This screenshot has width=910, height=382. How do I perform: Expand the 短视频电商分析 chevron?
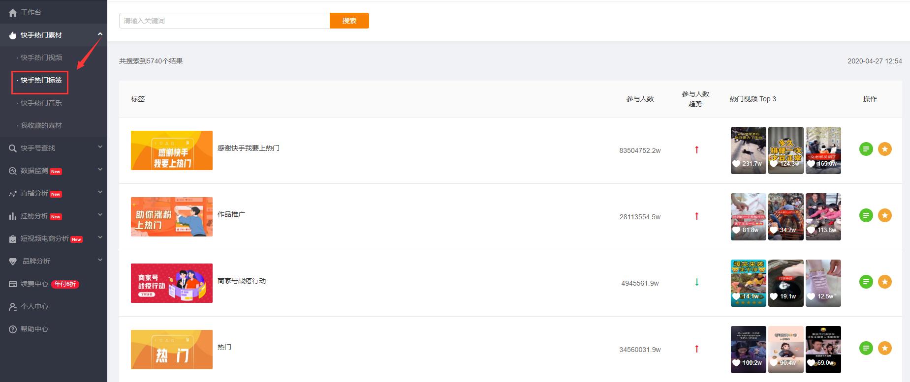click(100, 237)
